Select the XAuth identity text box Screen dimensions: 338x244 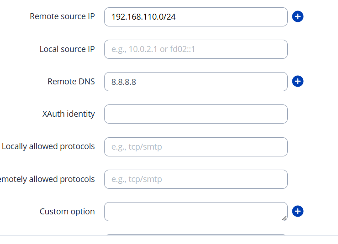(195, 114)
